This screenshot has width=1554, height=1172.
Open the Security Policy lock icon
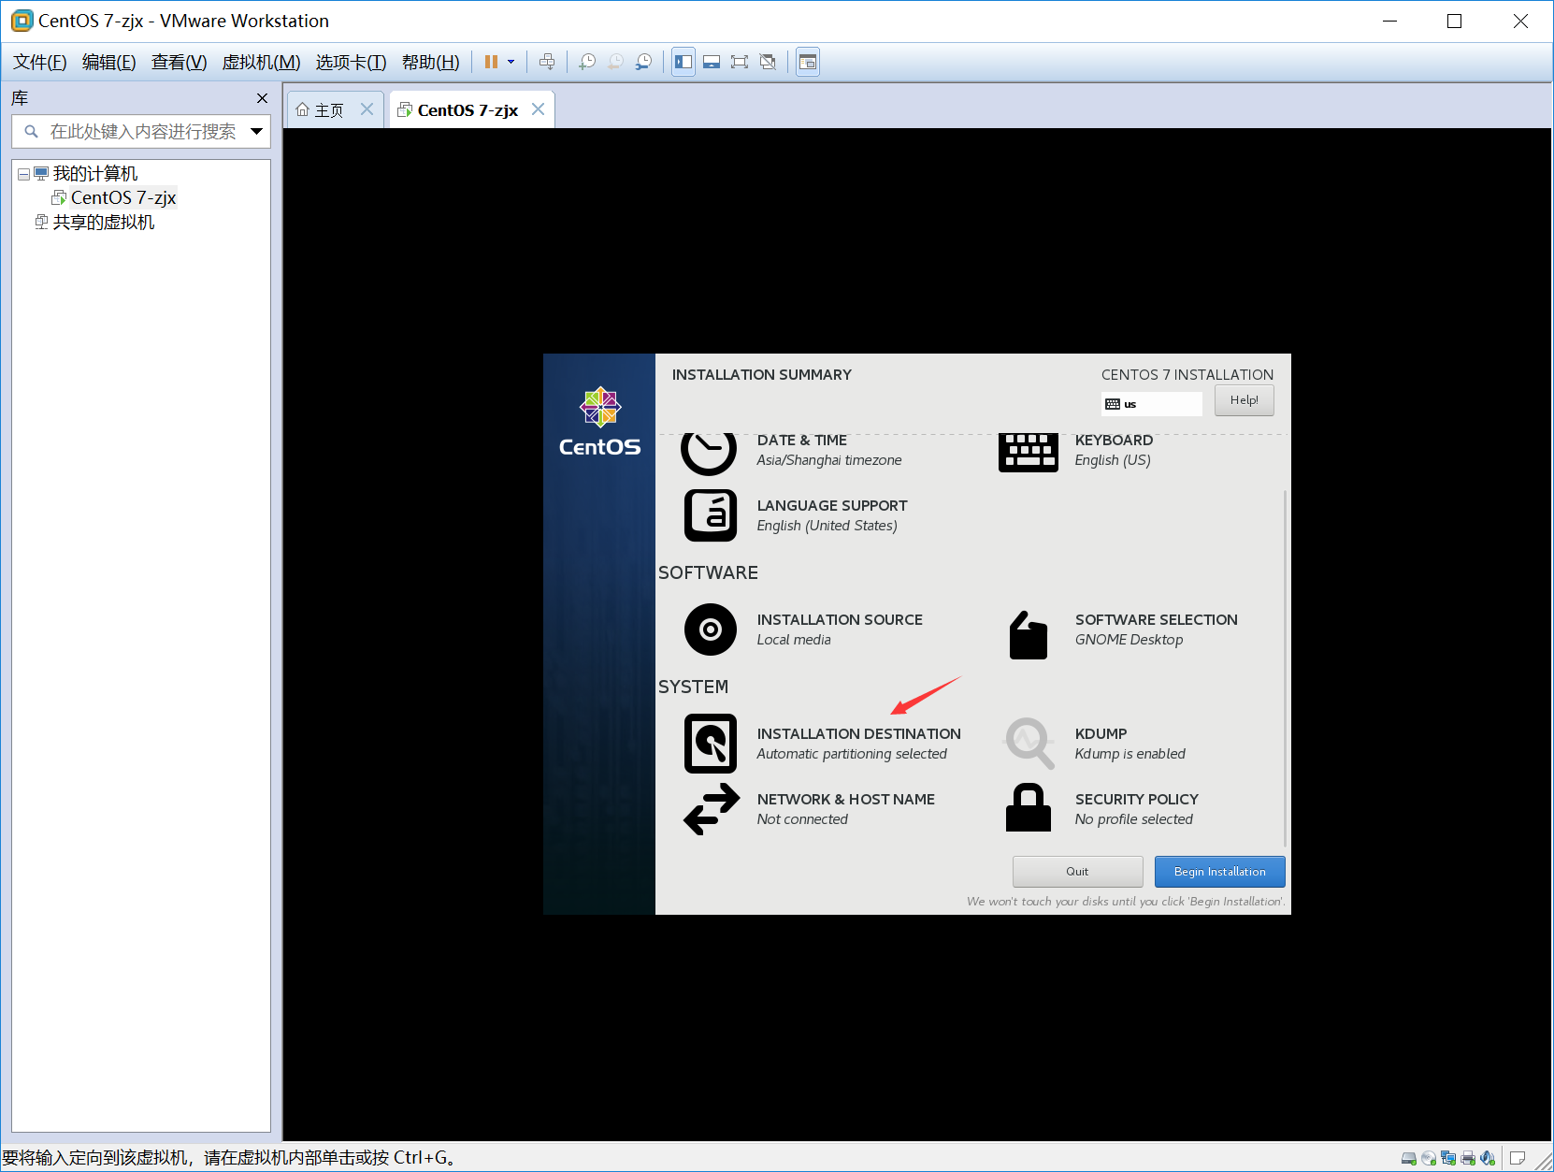point(1029,807)
